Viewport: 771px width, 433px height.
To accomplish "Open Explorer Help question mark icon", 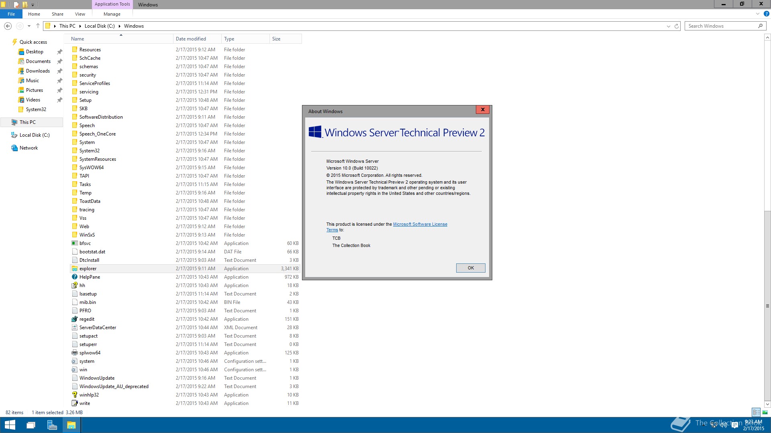I will [766, 14].
